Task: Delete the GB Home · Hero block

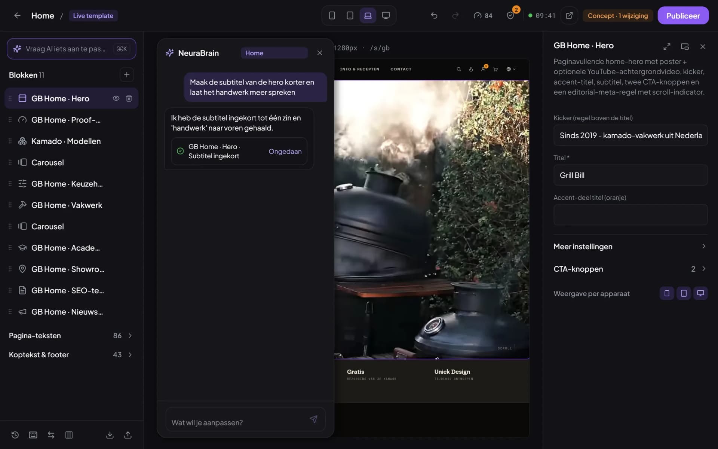Action: (x=129, y=98)
